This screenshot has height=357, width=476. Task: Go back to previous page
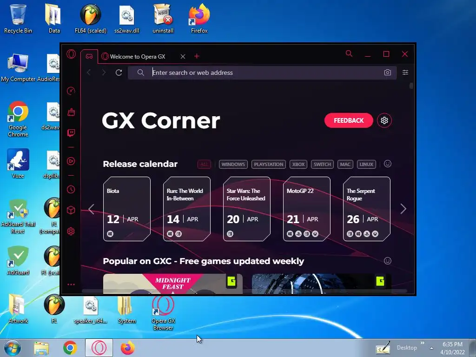[89, 73]
